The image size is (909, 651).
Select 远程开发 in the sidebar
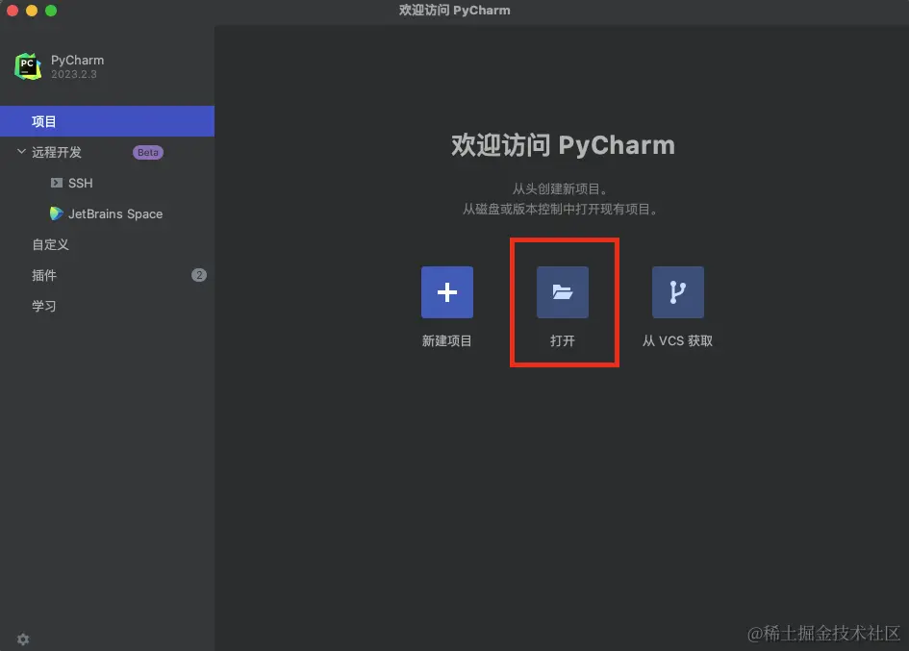click(x=107, y=152)
